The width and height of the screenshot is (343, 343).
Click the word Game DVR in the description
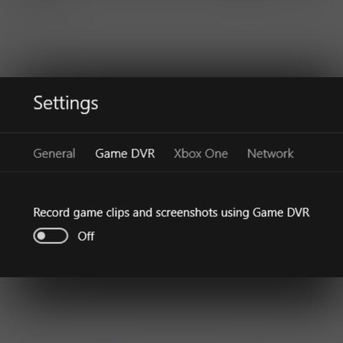281,212
